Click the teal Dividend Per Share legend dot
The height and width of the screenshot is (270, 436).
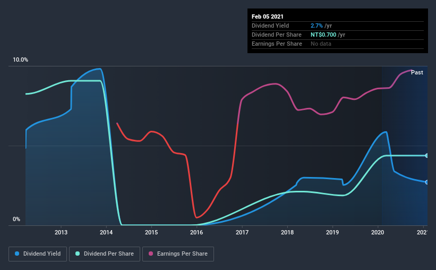pos(78,254)
